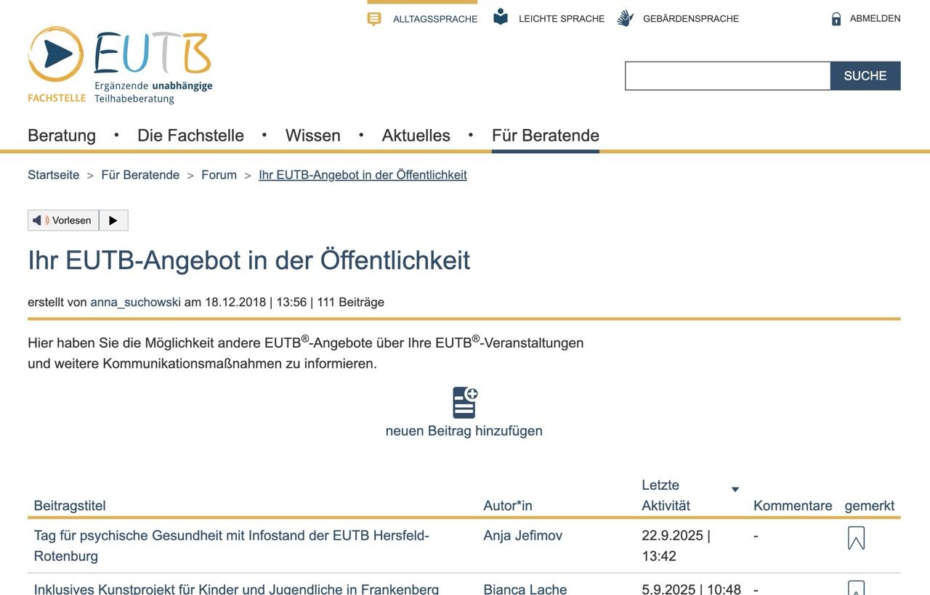
Task: Sort by Letzte Aktivität arrow
Action: coord(735,490)
